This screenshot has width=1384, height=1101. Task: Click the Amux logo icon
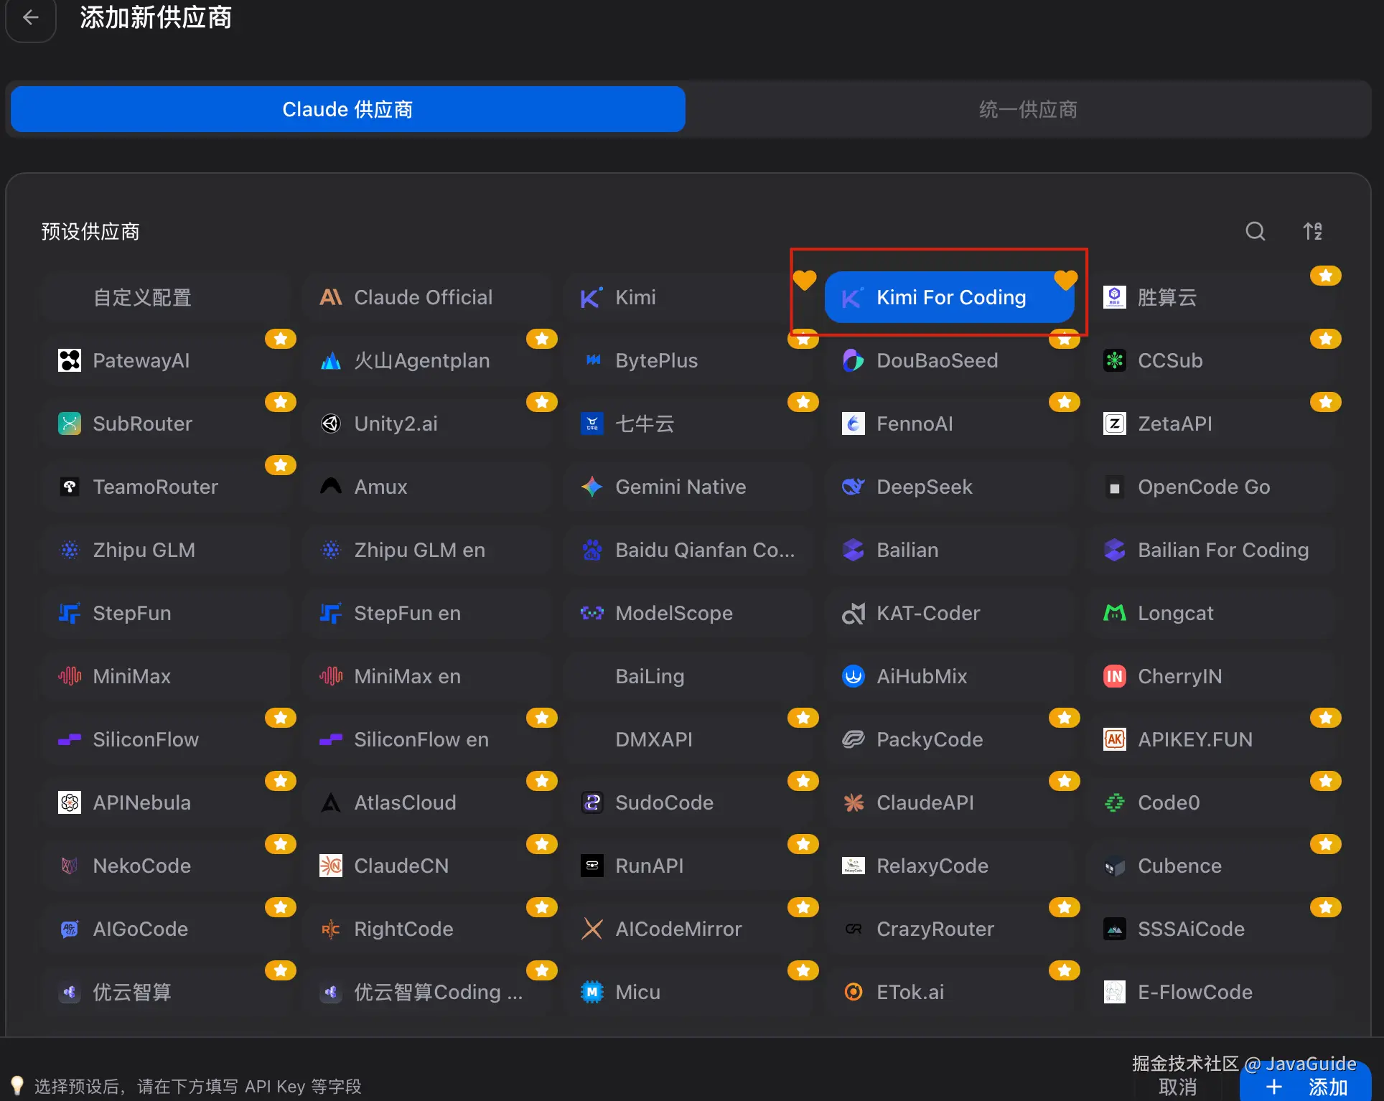(330, 487)
